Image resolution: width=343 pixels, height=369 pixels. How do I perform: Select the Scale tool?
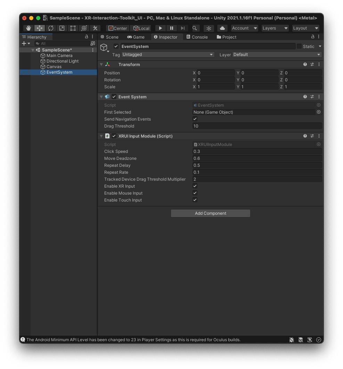click(x=62, y=28)
